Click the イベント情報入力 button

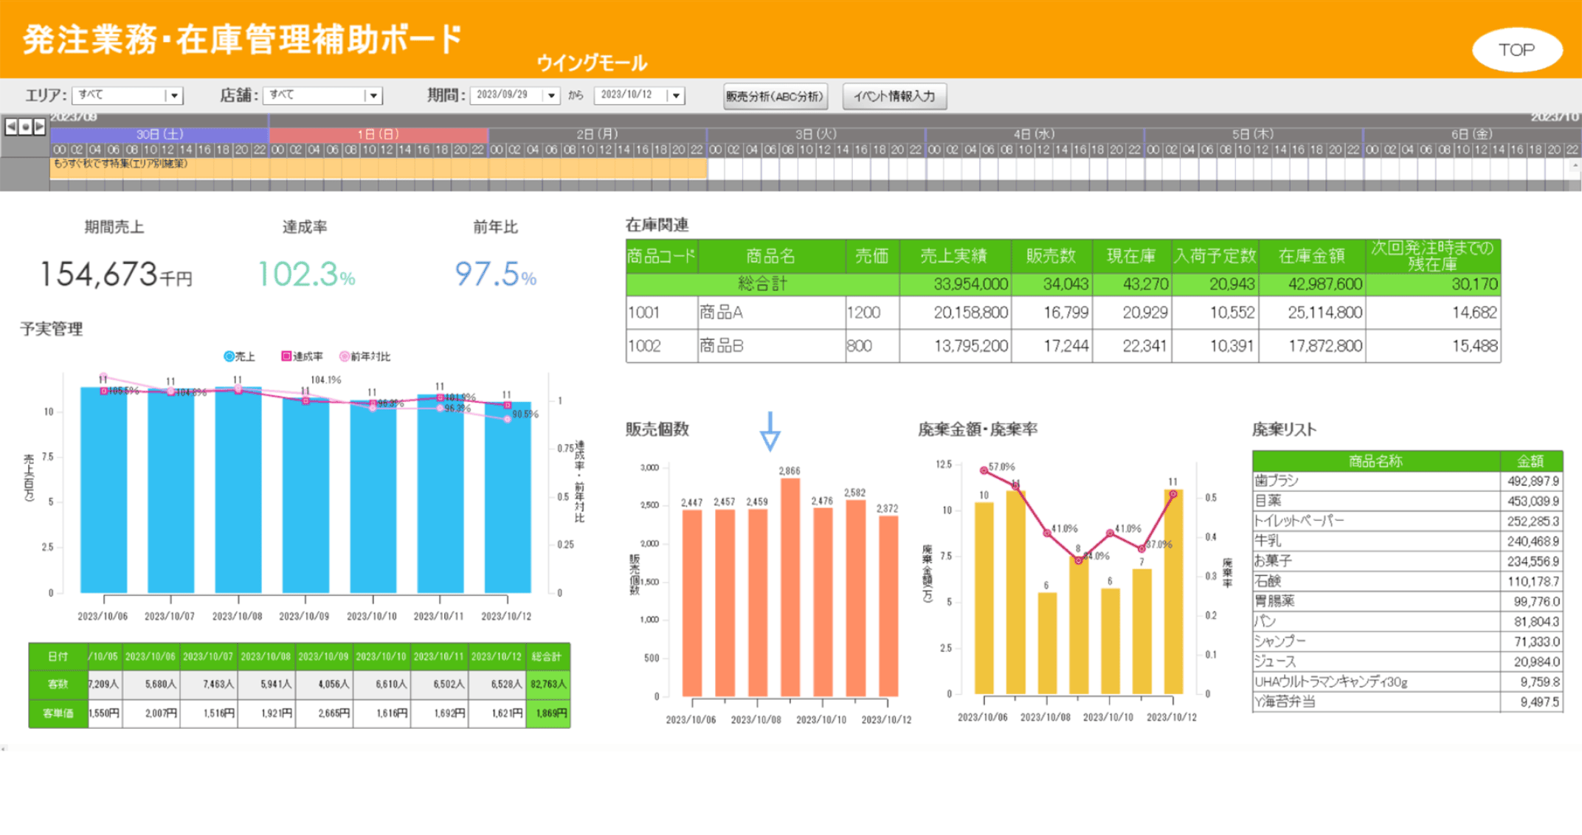(x=894, y=96)
